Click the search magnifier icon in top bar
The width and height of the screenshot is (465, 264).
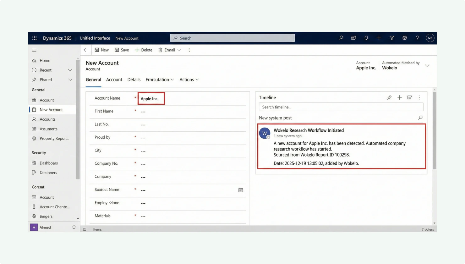341,38
